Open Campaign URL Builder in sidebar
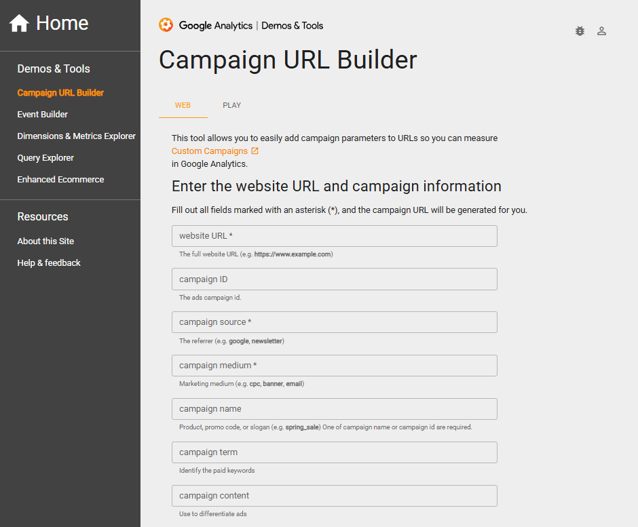Image resolution: width=638 pixels, height=527 pixels. tap(60, 93)
